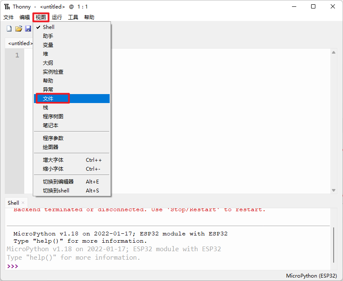This screenshot has height=281, width=343.
Task: Open a file using the folder toolbar icon
Action: tap(18, 28)
